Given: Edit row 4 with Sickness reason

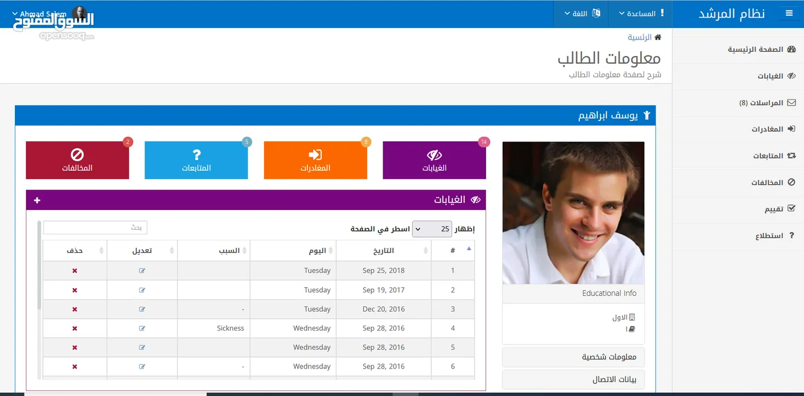Looking at the screenshot, I should pos(142,328).
